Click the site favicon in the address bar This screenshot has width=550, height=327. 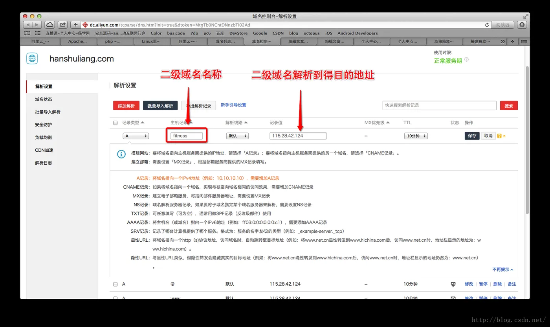tap(86, 25)
